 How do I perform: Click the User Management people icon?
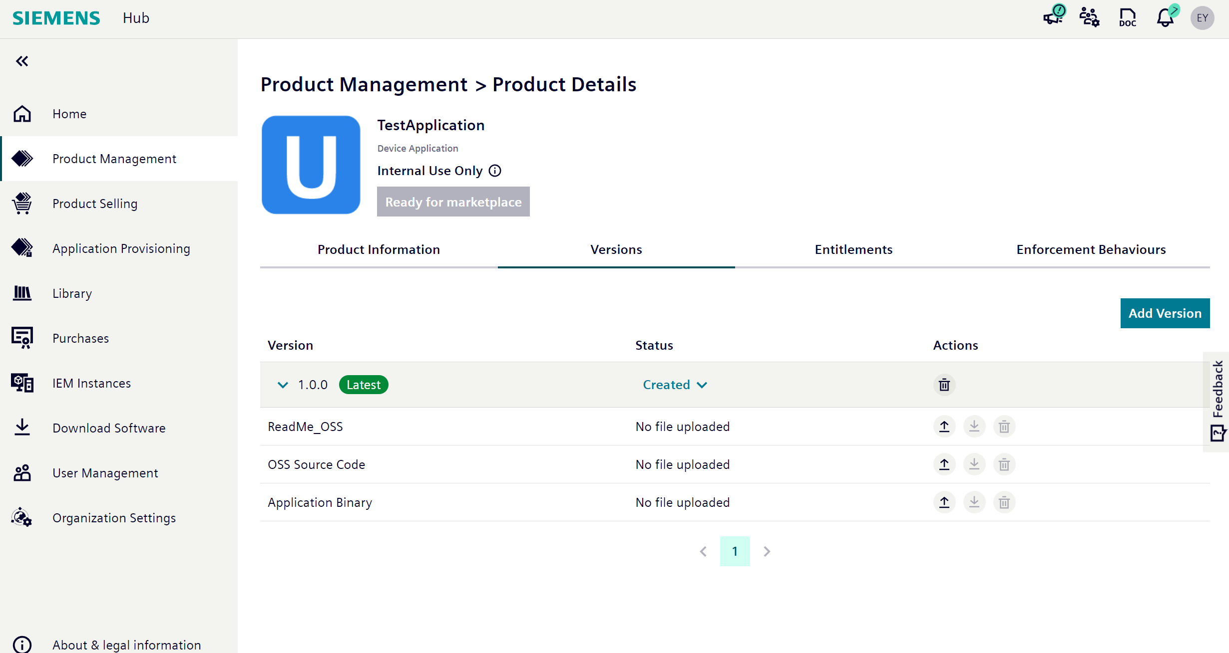pos(22,473)
